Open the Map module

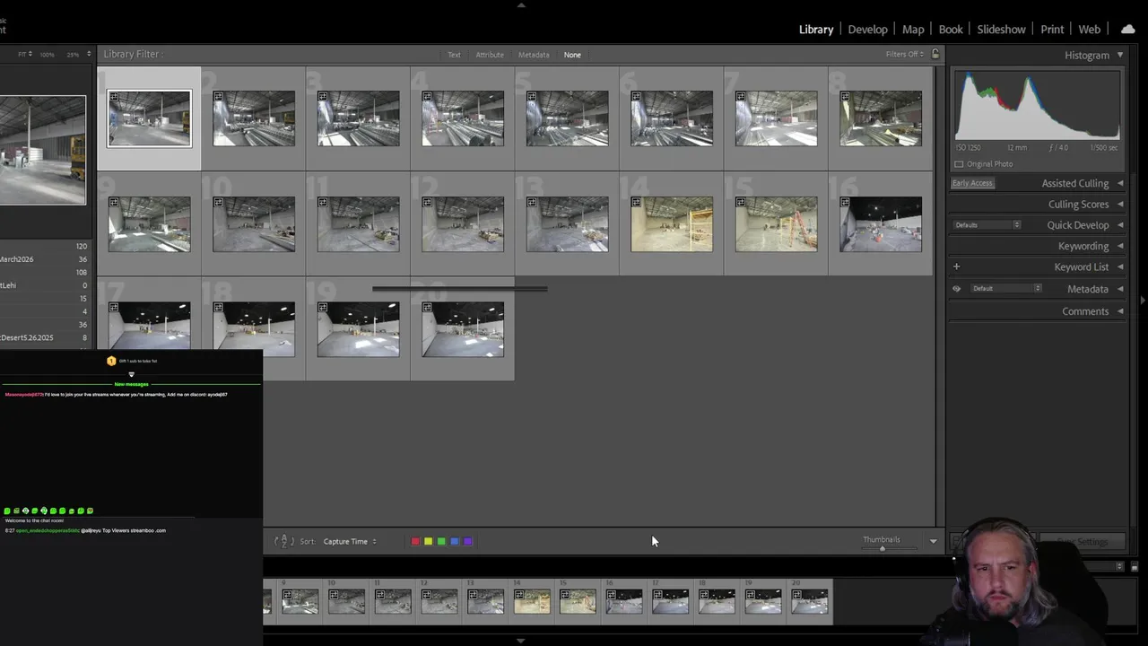point(913,30)
